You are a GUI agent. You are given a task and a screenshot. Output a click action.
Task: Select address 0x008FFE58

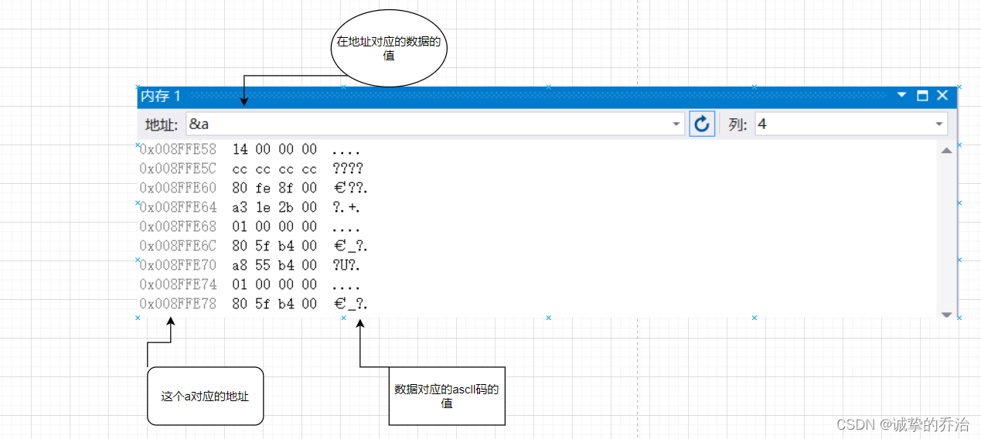(x=179, y=149)
